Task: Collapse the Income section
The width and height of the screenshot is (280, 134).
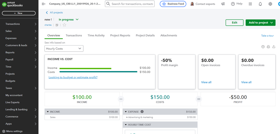Action: pyautogui.click(x=48, y=112)
